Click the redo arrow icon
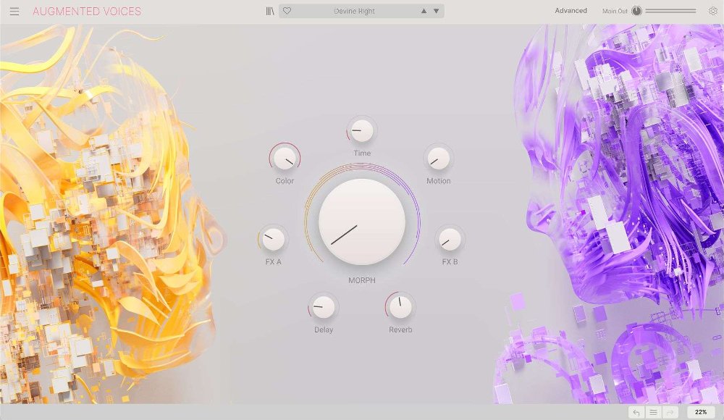724x420 pixels. (670, 412)
